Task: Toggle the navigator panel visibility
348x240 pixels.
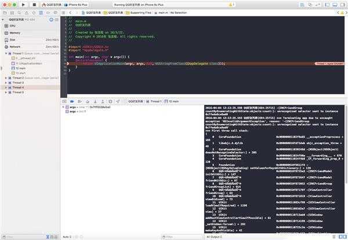Action: click(327, 5)
